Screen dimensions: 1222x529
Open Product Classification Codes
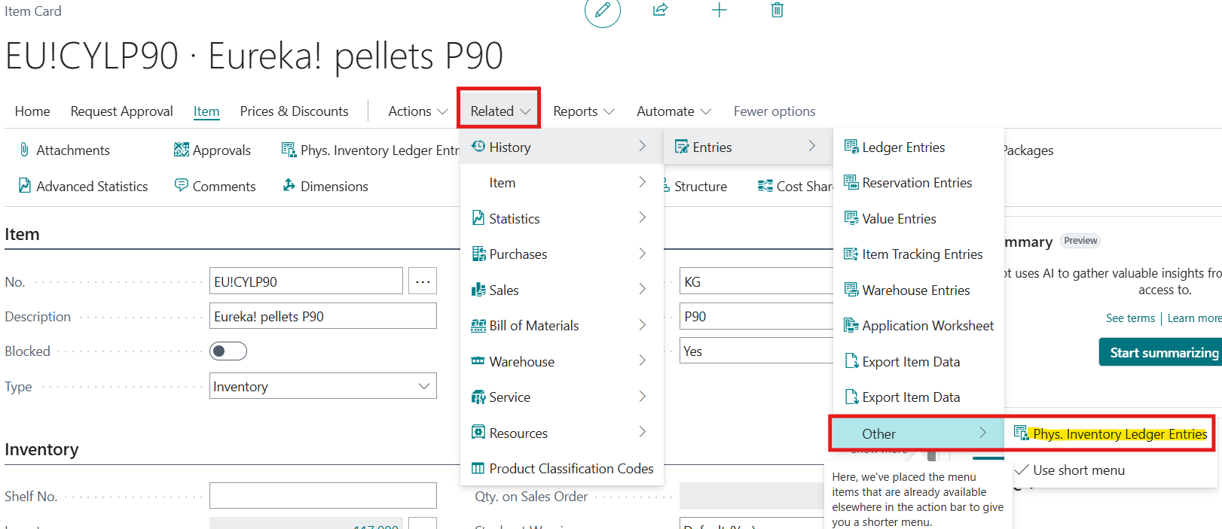[561, 469]
